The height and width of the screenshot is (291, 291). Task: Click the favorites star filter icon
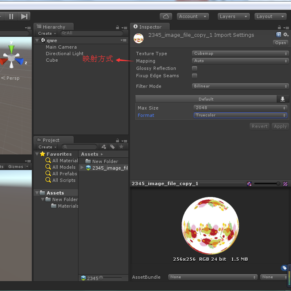coord(121,147)
